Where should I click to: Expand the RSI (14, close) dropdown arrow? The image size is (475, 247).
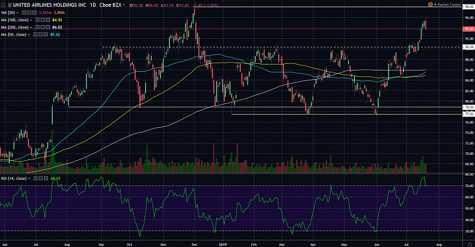click(x=29, y=178)
